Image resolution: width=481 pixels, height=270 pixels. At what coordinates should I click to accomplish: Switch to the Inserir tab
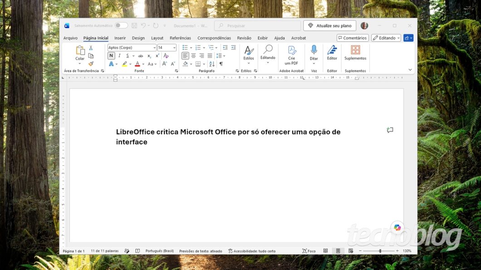coord(120,38)
